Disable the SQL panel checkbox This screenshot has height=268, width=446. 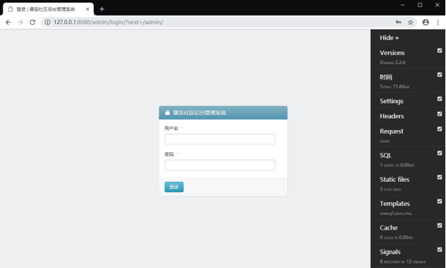point(439,153)
